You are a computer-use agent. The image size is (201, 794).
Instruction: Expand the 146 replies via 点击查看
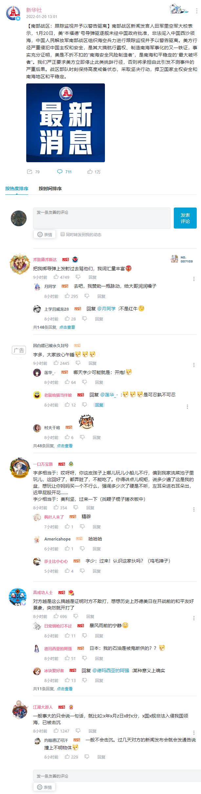pos(67,327)
